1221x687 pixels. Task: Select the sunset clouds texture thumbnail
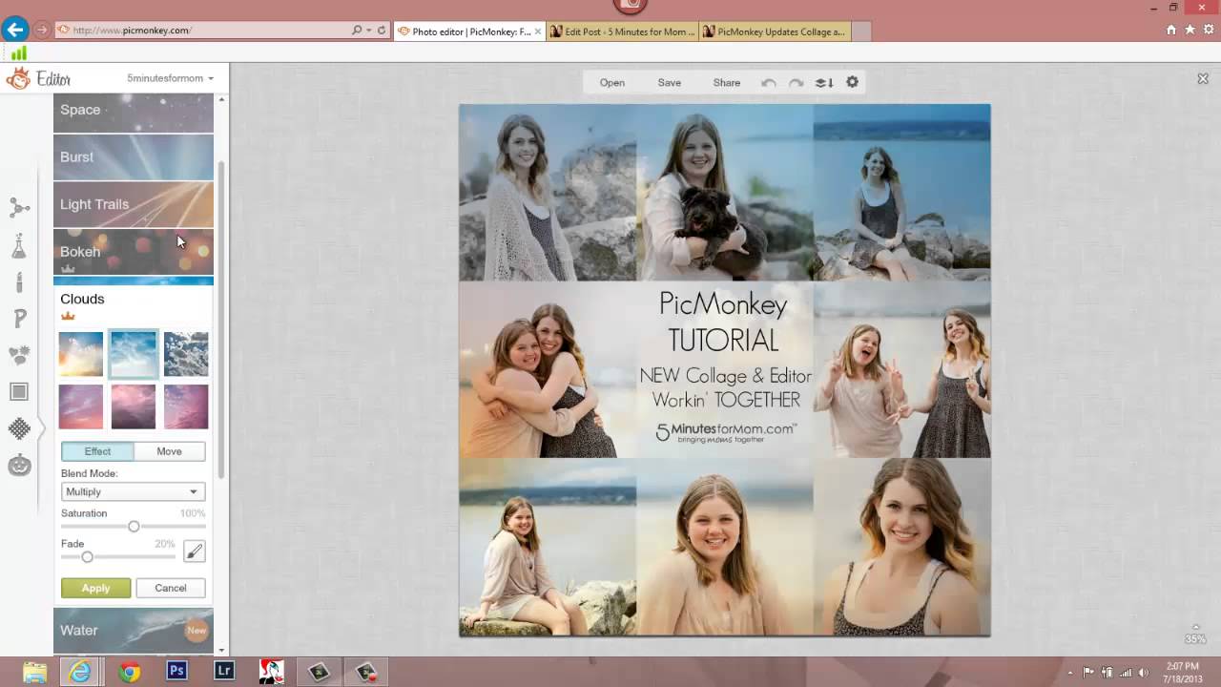point(81,354)
